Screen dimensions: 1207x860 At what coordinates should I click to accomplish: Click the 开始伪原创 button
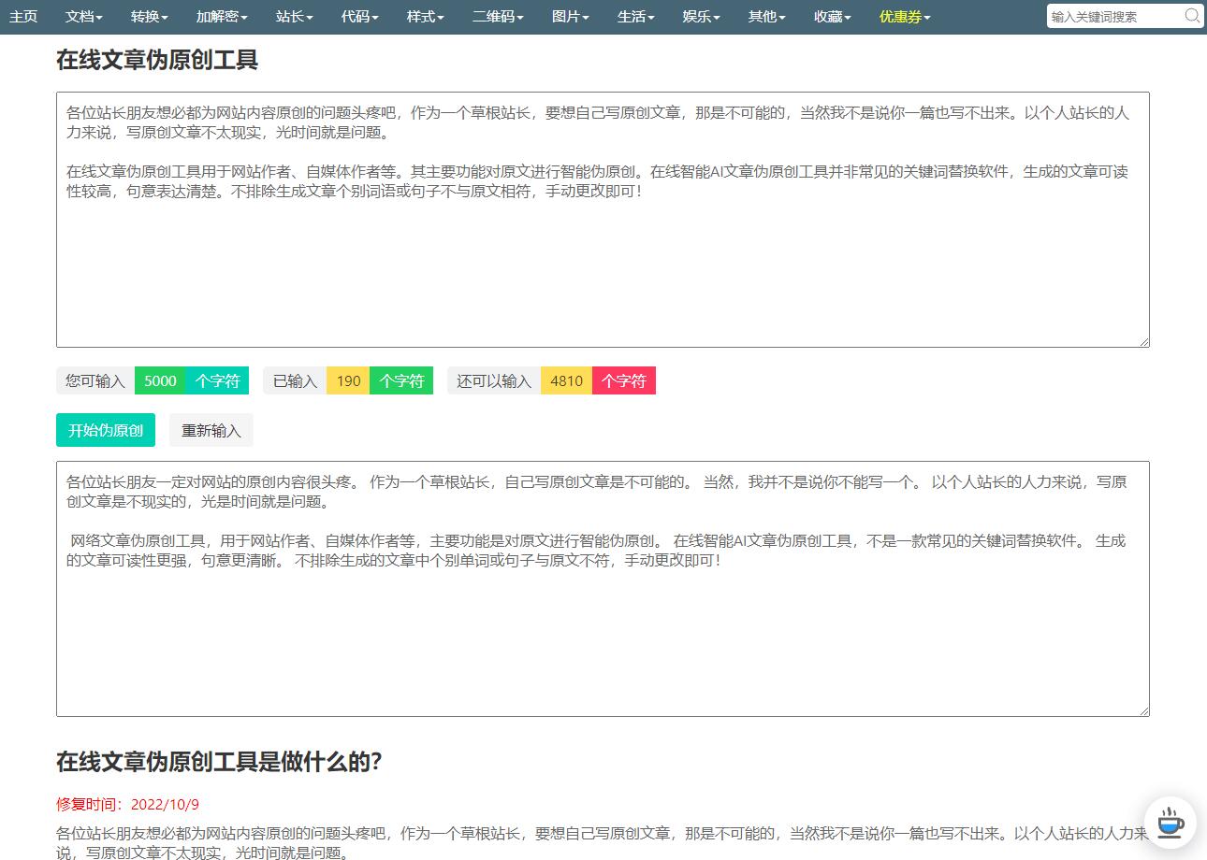pos(105,430)
